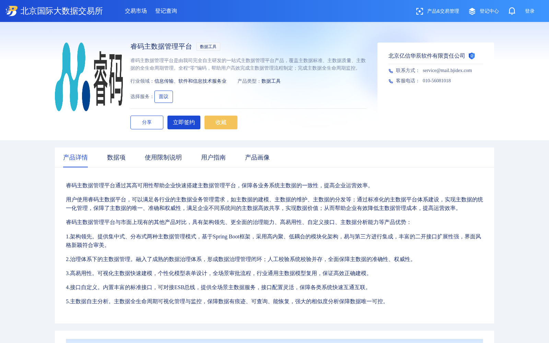Screen dimensions: 549x343
Task: Click the paragraph starting 4.接口自定义
Action: [219, 287]
